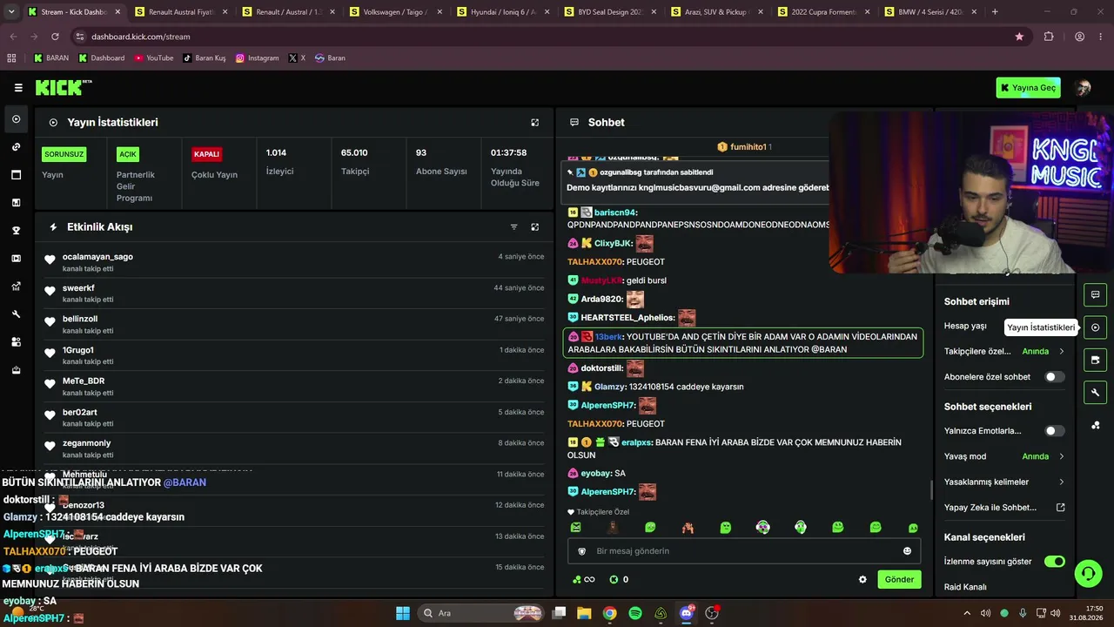Click ocalamayan_sago in activity feed

97,257
